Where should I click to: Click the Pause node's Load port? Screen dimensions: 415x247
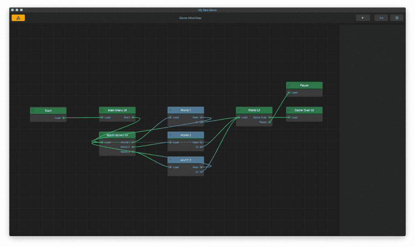tap(289, 93)
